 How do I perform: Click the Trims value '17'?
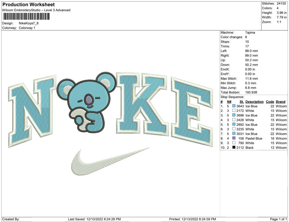click(247, 46)
